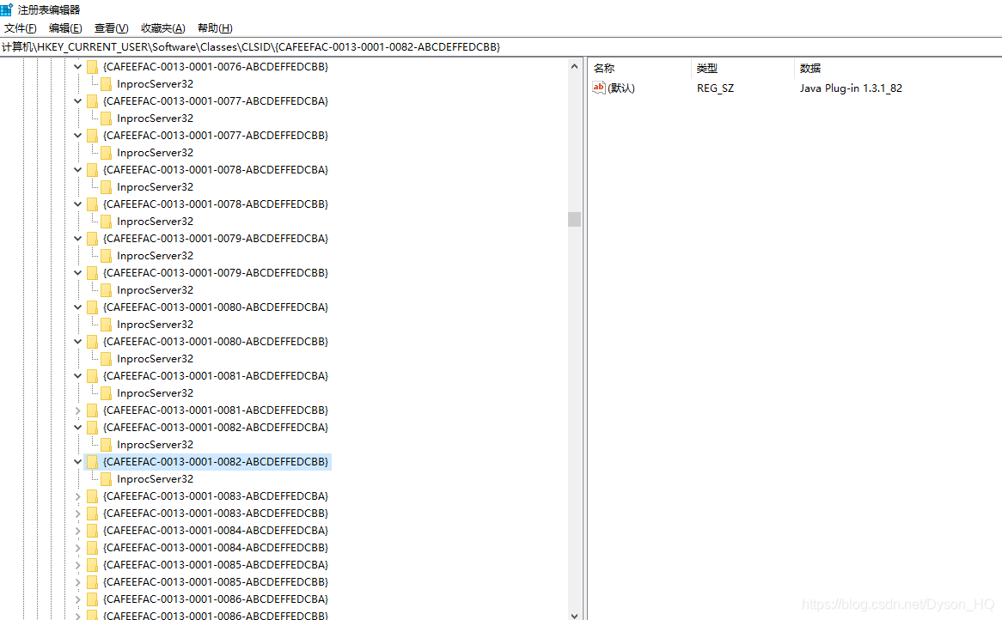The image size is (1002, 620).
Task: Collapse the 0077-ABCDEFFEDCBB key
Action: click(77, 136)
